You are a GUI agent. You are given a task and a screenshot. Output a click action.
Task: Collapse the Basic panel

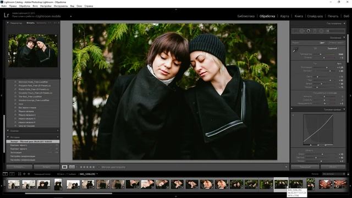[344, 37]
